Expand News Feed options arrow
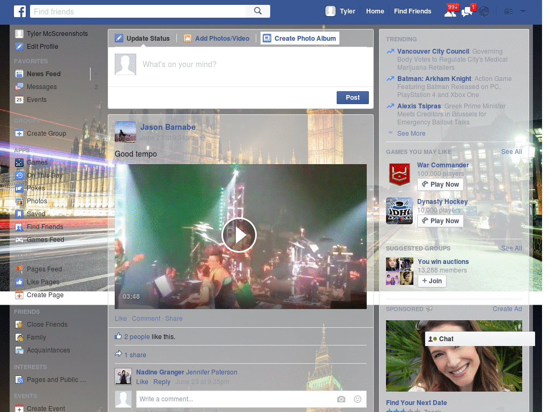Viewport: 549px width, 412px height. [97, 74]
